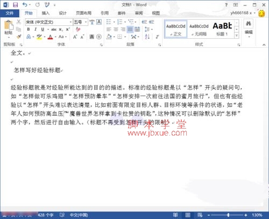Toggle strikethrough abc formatting
The width and height of the screenshot is (269, 219).
(54, 30)
